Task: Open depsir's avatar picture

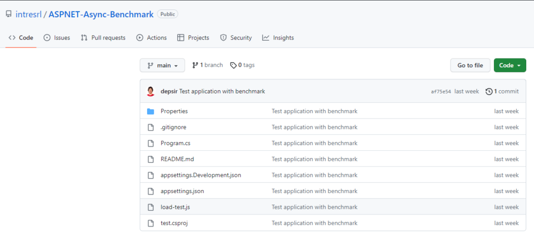Action: (151, 91)
